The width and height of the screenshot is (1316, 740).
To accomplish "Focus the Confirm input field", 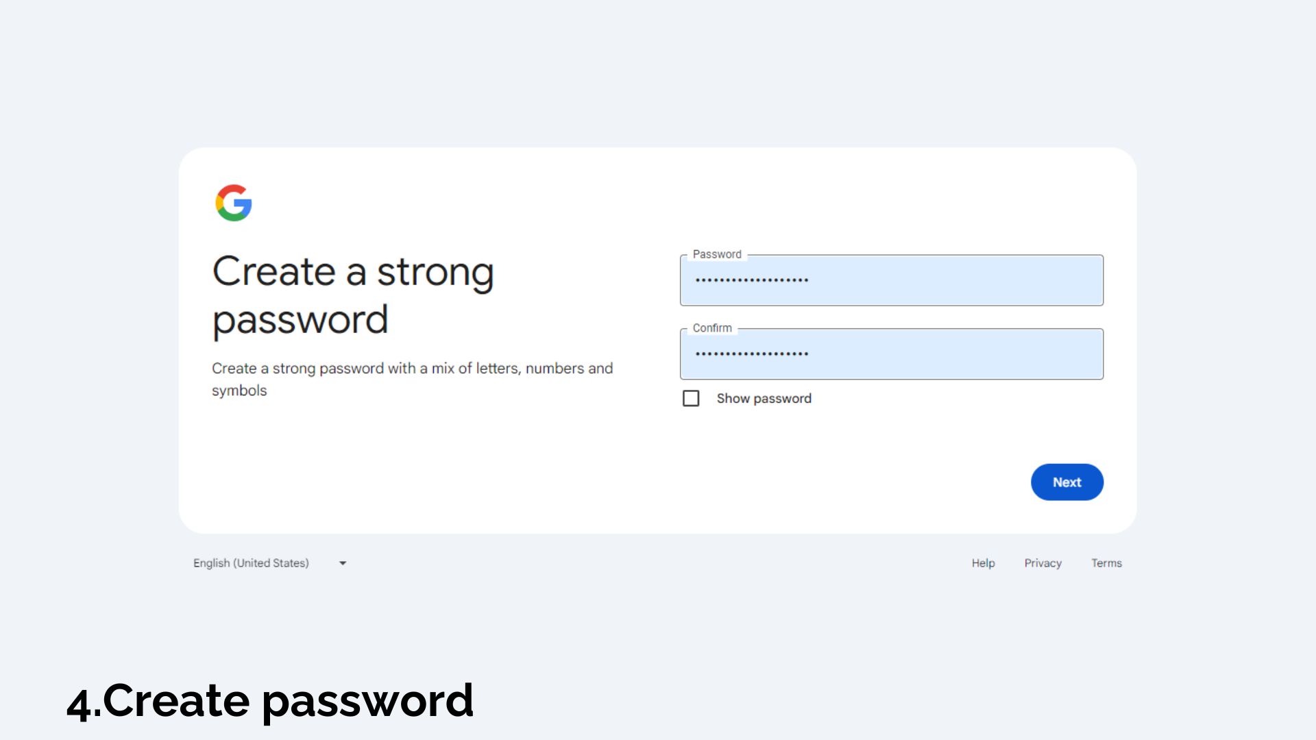I will [892, 354].
